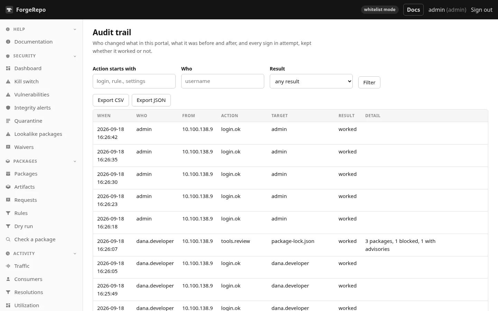Collapse the Packages section chevron
Screen dimensions: 498x311
(75, 161)
